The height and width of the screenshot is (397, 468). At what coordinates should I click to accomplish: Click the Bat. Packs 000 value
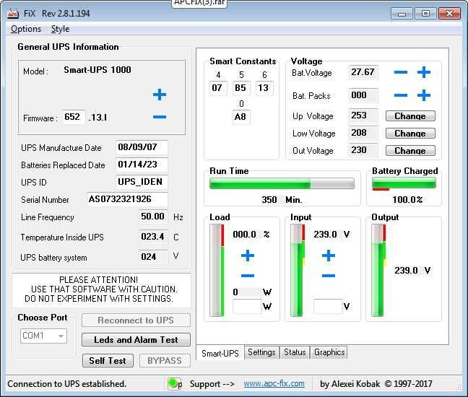(x=363, y=95)
